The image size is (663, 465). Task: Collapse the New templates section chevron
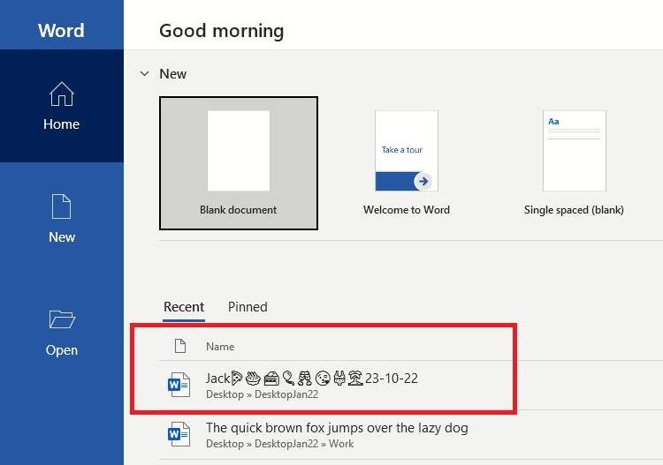145,74
